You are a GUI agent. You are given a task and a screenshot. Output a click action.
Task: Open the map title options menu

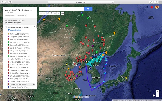tap(35, 10)
